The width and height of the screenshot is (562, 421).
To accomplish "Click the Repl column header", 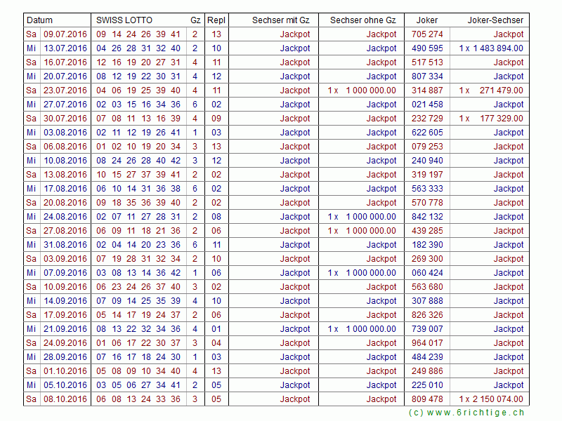I will [216, 20].
